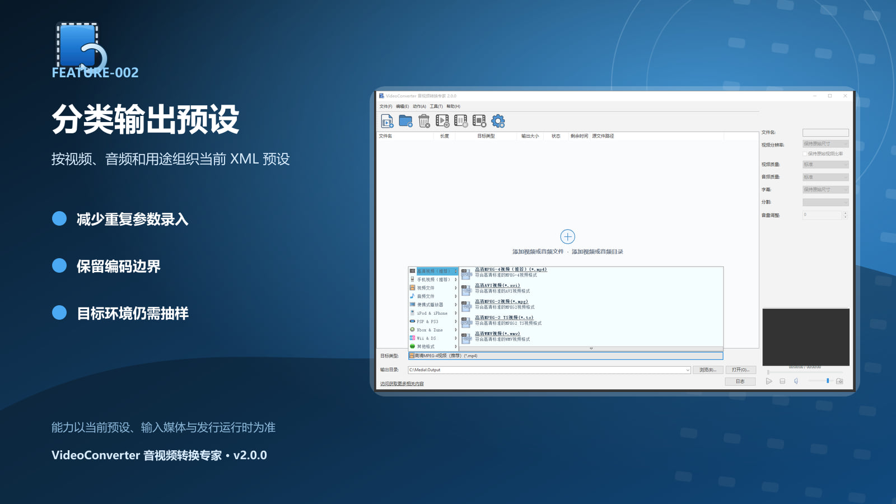The height and width of the screenshot is (504, 896).
Task: Click the 访问获取更多相关内容 link
Action: click(x=402, y=384)
